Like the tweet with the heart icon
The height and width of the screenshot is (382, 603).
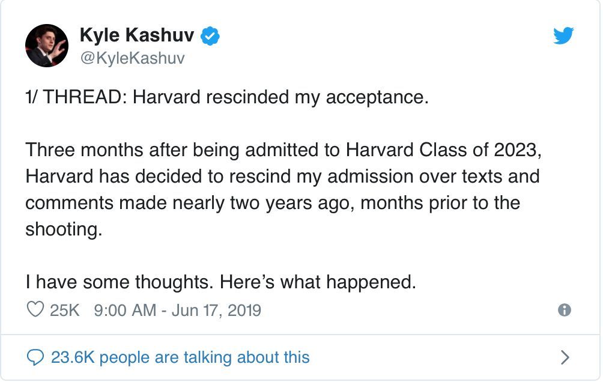click(36, 310)
